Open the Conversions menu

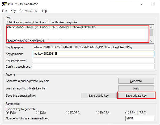pyautogui.click(x=28, y=11)
